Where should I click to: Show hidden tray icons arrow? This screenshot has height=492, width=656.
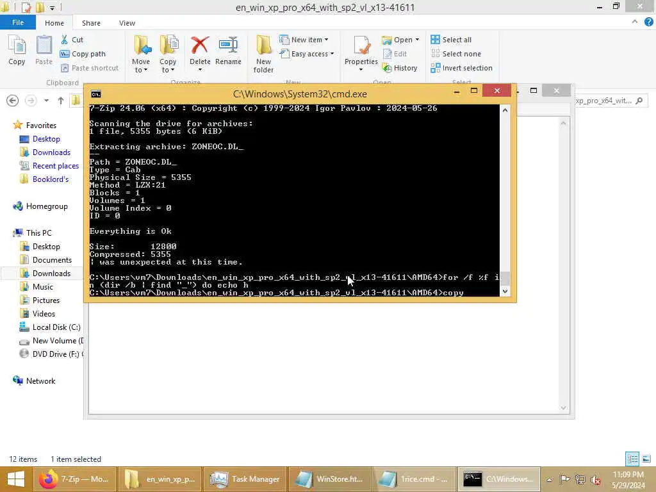(549, 479)
